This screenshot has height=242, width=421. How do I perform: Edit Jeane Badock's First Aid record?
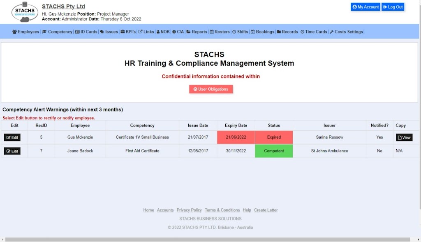tap(12, 151)
